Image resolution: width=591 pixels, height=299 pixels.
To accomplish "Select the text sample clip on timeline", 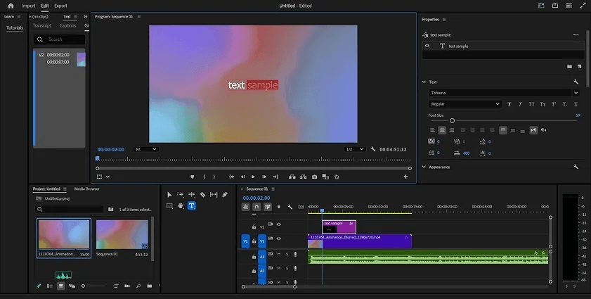I will click(339, 227).
